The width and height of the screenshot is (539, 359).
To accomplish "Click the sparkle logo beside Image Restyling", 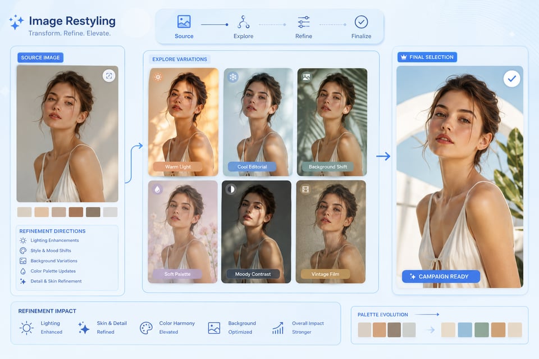I will 16,22.
